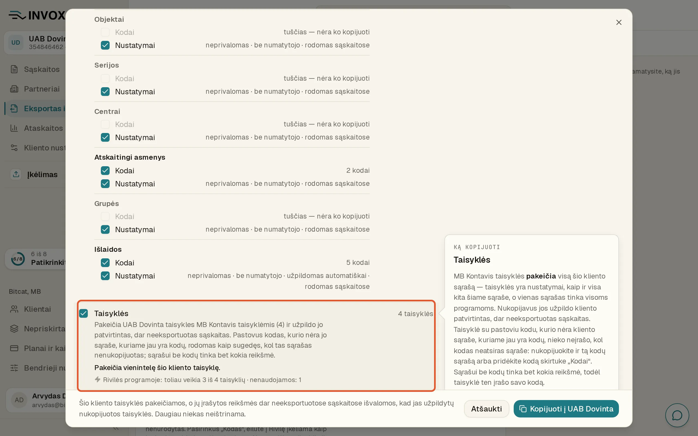Uncheck Nustatymai under Objektai
Screen dimensions: 698x436
pyautogui.click(x=105, y=45)
